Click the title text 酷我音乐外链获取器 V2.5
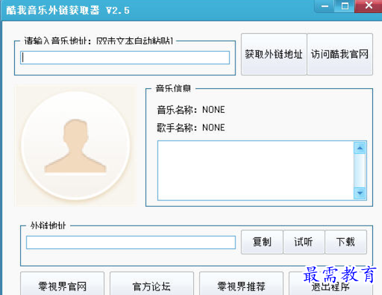This screenshot has width=382, height=295. point(67,10)
